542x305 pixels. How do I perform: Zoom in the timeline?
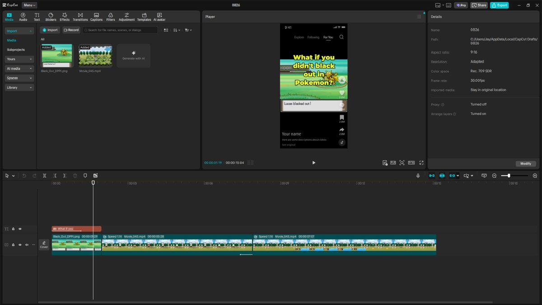535,175
